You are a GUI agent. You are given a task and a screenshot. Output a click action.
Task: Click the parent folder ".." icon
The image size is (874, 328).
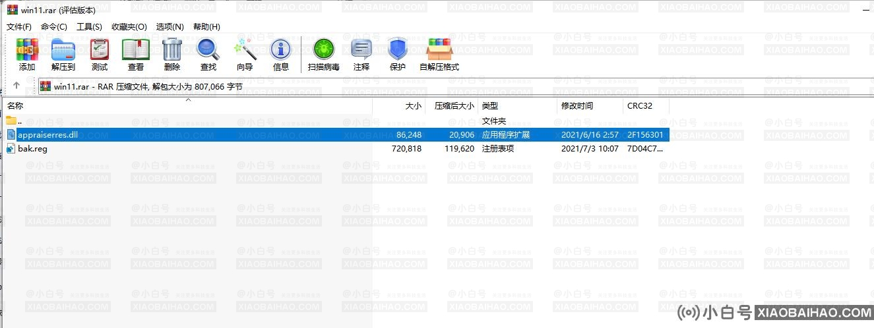click(11, 121)
